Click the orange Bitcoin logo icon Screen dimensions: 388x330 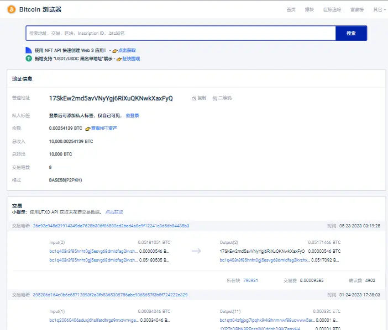pos(12,9)
